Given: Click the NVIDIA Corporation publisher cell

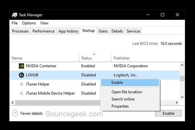Looking at the screenshot, I should [131, 66].
